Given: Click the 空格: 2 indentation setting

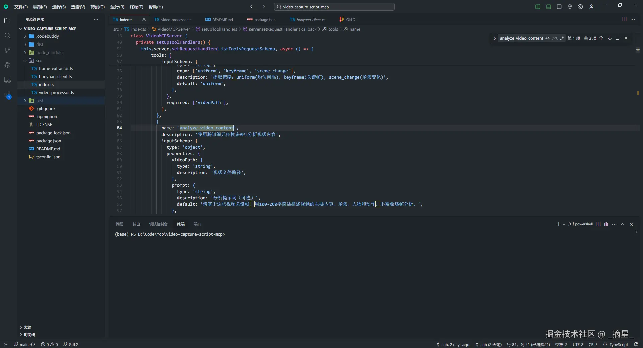Looking at the screenshot, I should point(561,344).
